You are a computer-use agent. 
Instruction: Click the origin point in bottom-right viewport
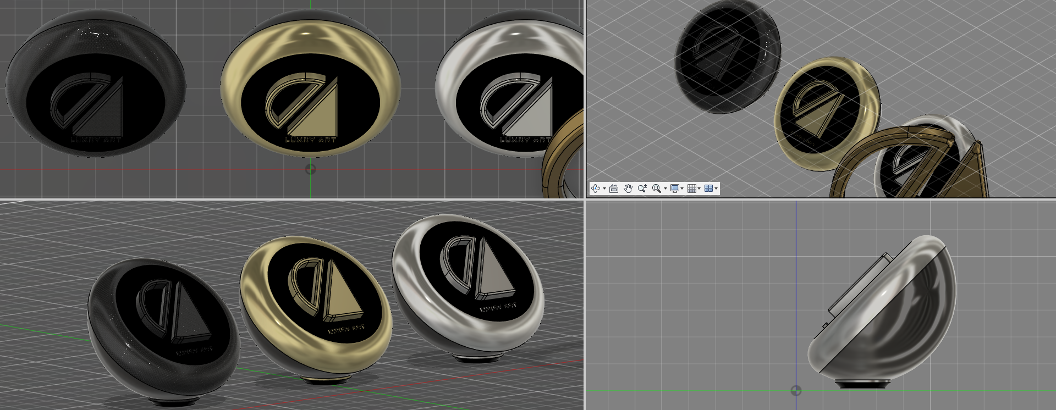click(796, 391)
